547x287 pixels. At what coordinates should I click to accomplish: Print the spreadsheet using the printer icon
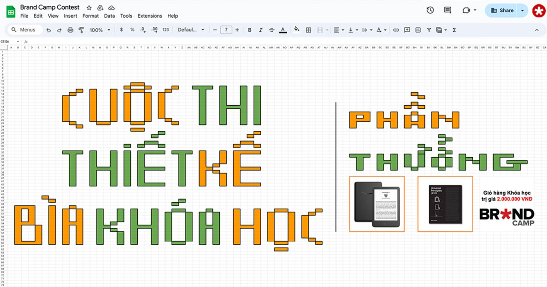(x=70, y=30)
